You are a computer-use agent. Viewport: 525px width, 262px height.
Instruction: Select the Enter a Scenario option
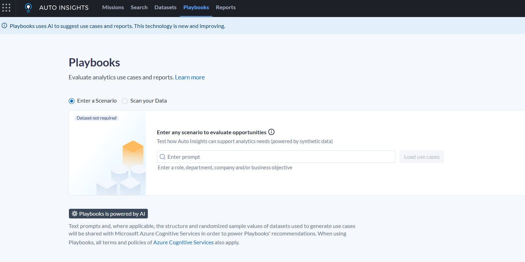[x=71, y=101]
